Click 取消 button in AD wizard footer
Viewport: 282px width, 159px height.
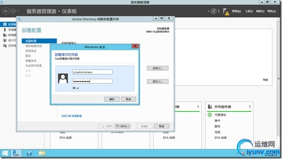click(x=162, y=126)
